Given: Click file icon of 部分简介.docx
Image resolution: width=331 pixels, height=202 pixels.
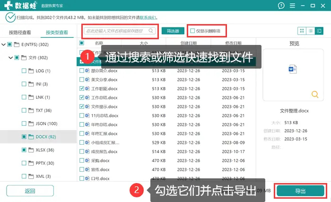Looking at the screenshot, I should [x=87, y=70].
